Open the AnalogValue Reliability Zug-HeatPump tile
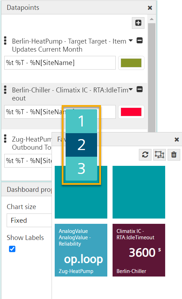The image size is (182, 299). (81, 250)
